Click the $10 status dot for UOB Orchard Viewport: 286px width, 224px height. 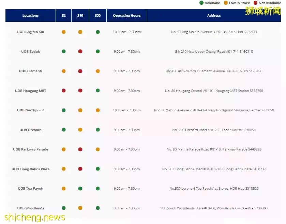coord(80,130)
